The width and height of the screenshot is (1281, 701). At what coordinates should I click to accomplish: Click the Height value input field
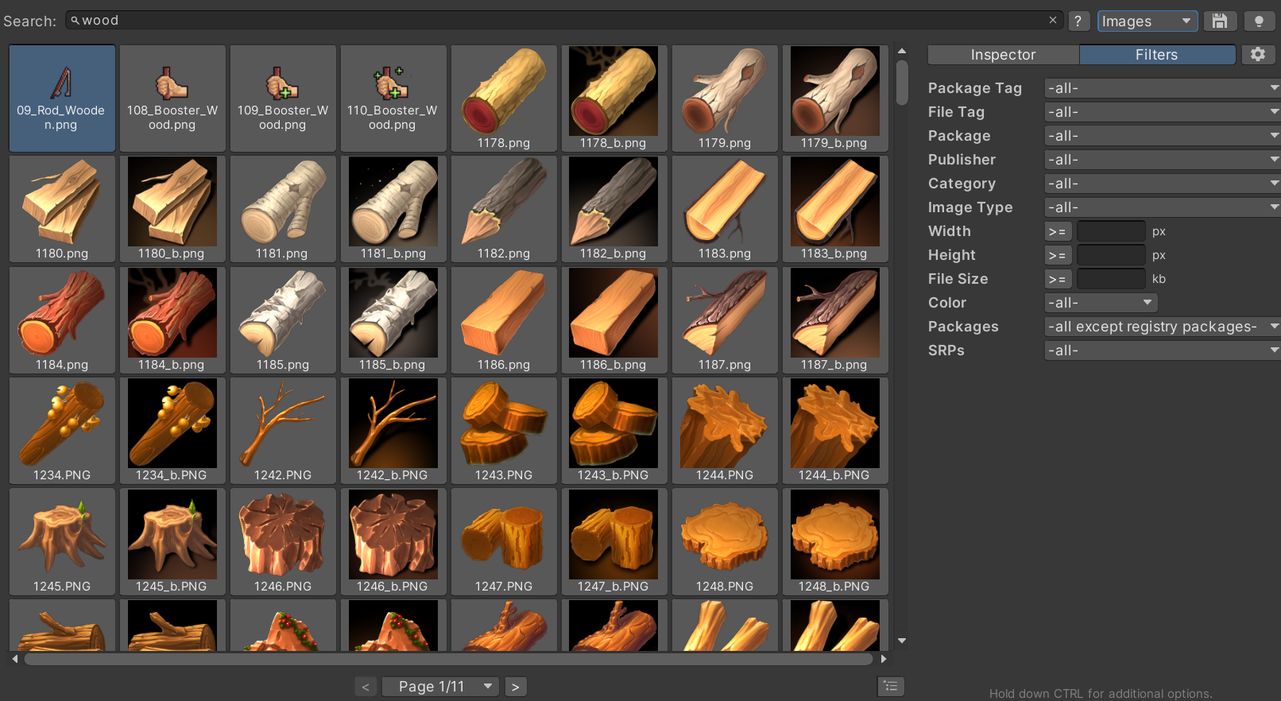click(1111, 255)
